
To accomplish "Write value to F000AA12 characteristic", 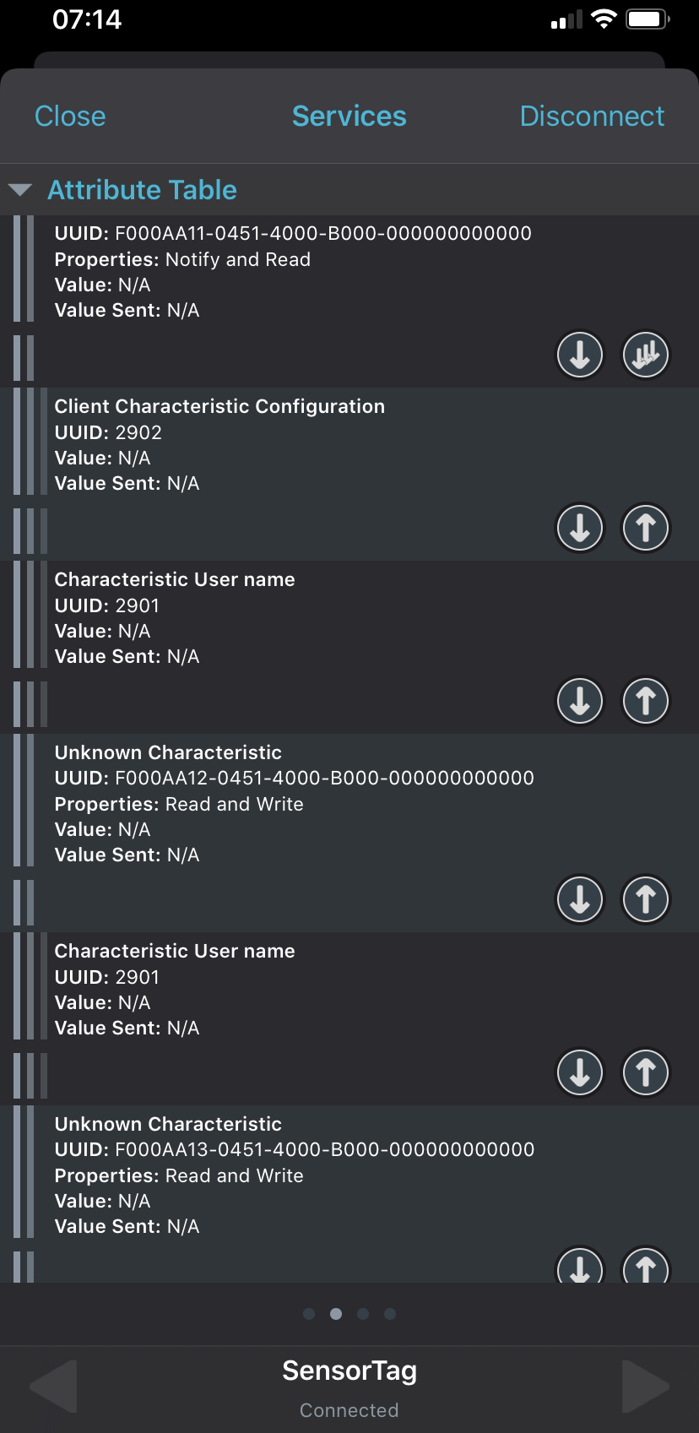I will (x=646, y=899).
